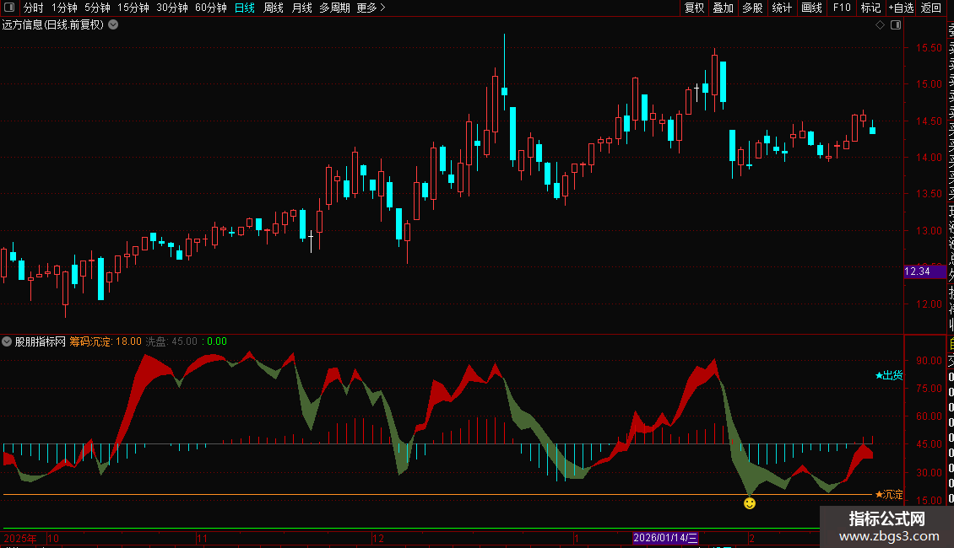Image resolution: width=954 pixels, height=548 pixels.
Task: Click the ★出货 level label
Action: point(889,375)
